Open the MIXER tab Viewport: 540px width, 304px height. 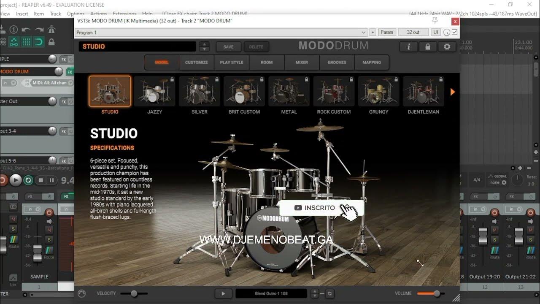coord(302,62)
